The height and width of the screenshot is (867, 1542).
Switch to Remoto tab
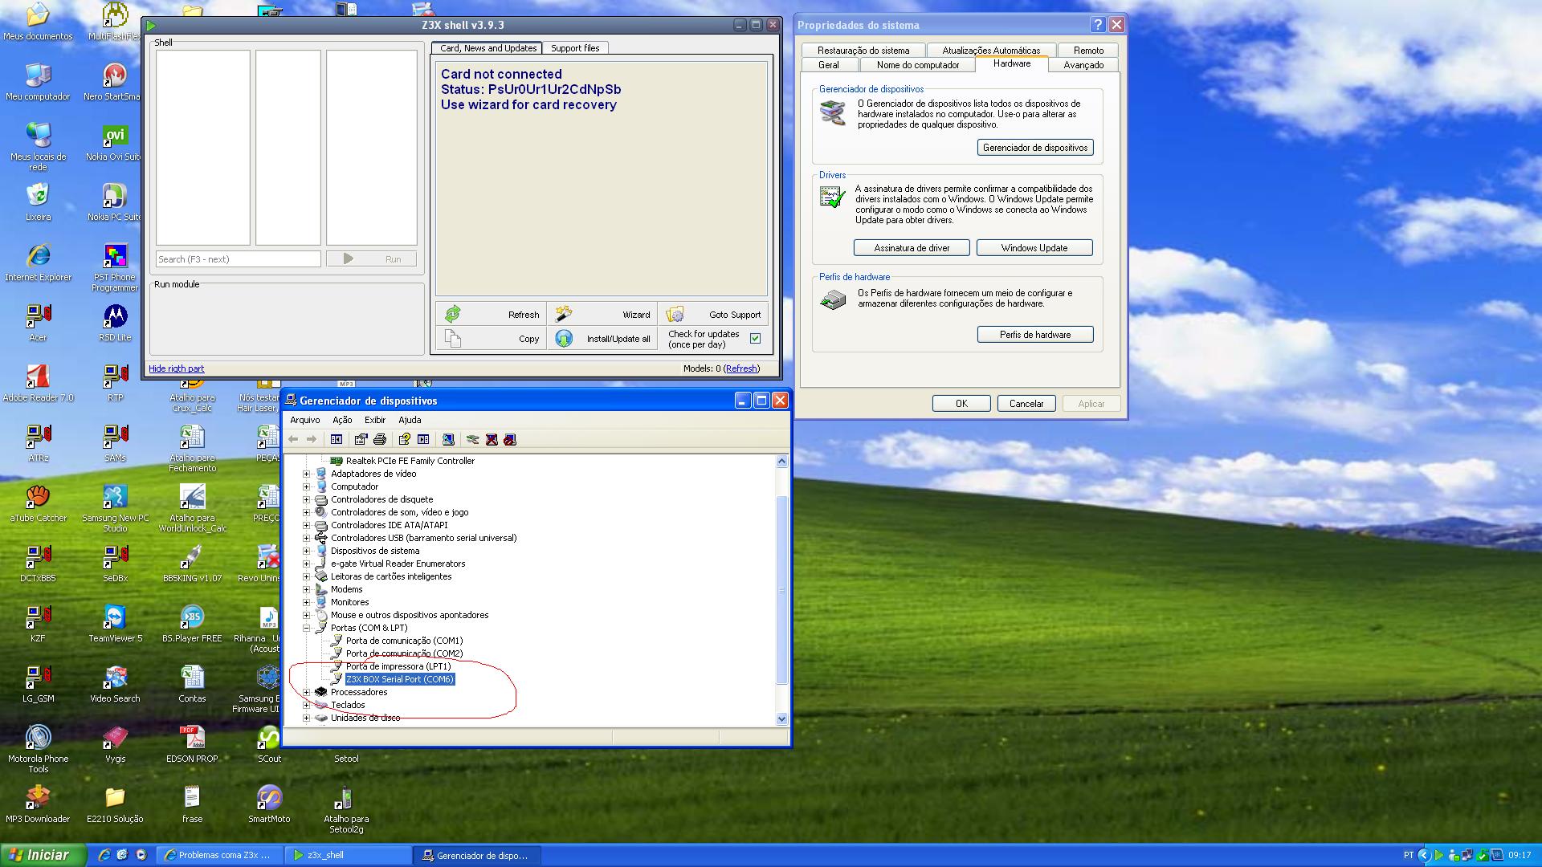coord(1088,50)
